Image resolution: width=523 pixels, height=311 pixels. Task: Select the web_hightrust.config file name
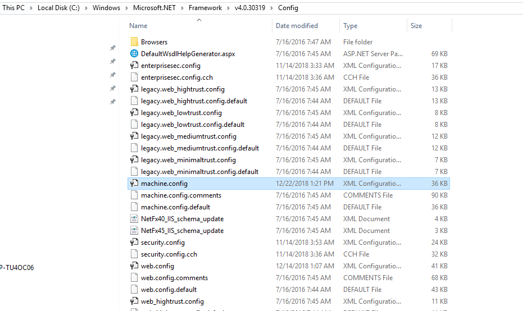tap(172, 301)
